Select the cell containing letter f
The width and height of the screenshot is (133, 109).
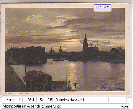click(19, 100)
